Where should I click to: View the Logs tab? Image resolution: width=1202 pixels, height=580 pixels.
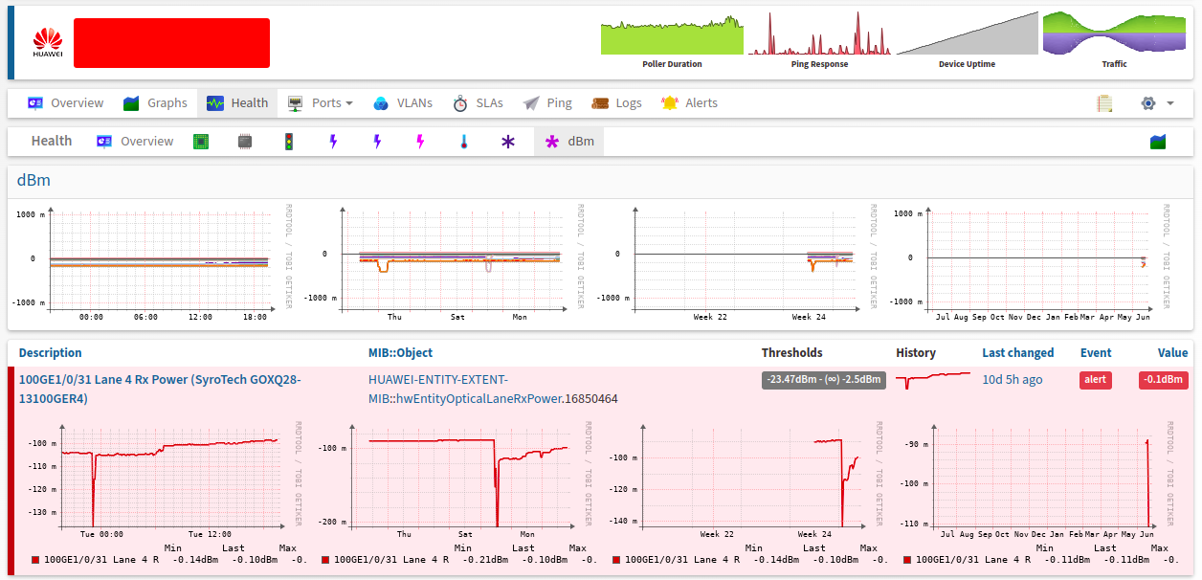[x=616, y=103]
